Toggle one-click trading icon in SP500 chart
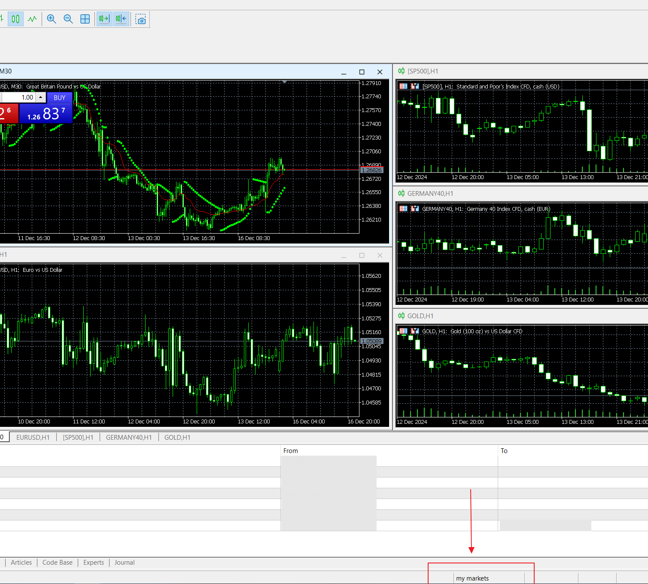648x584 pixels. pyautogui.click(x=415, y=86)
